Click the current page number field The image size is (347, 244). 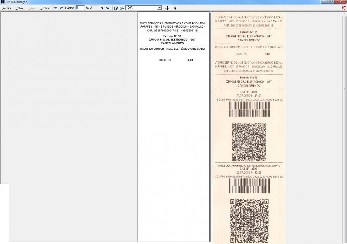click(x=80, y=8)
